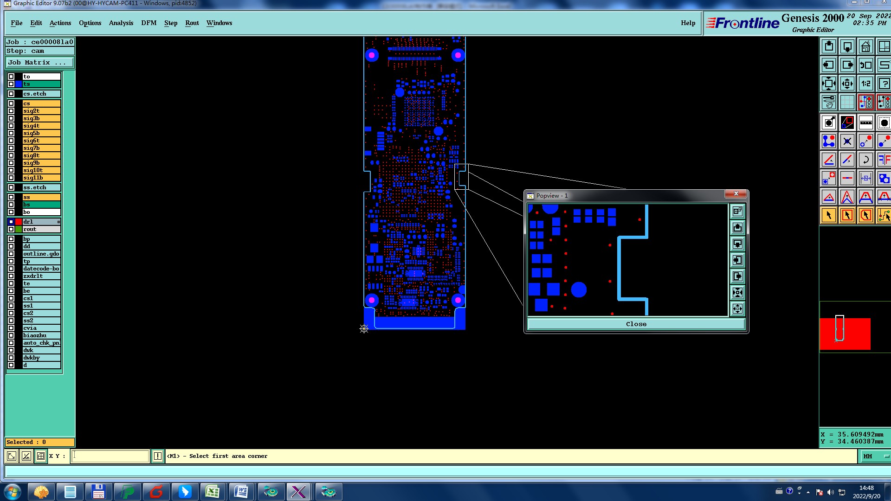The width and height of the screenshot is (891, 501).
Task: Toggle the sig2t layer checkbox
Action: [11, 111]
